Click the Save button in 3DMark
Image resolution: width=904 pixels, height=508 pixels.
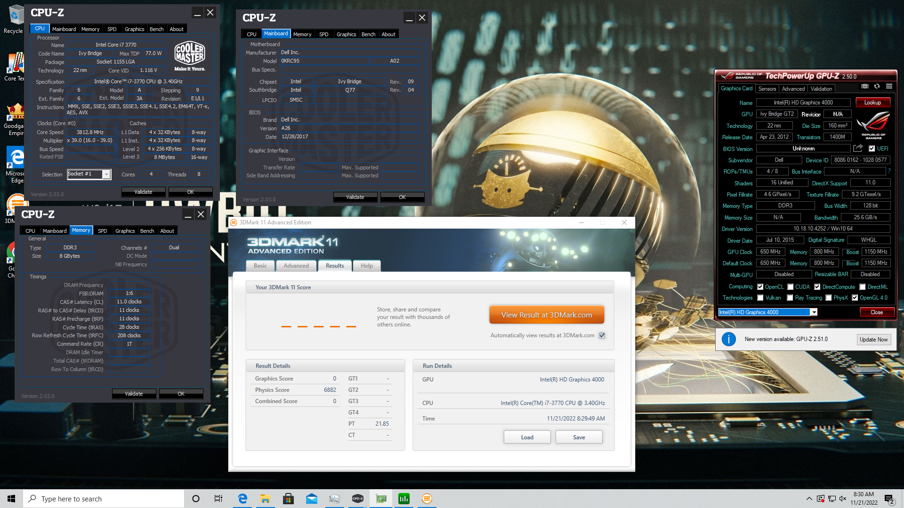point(579,437)
